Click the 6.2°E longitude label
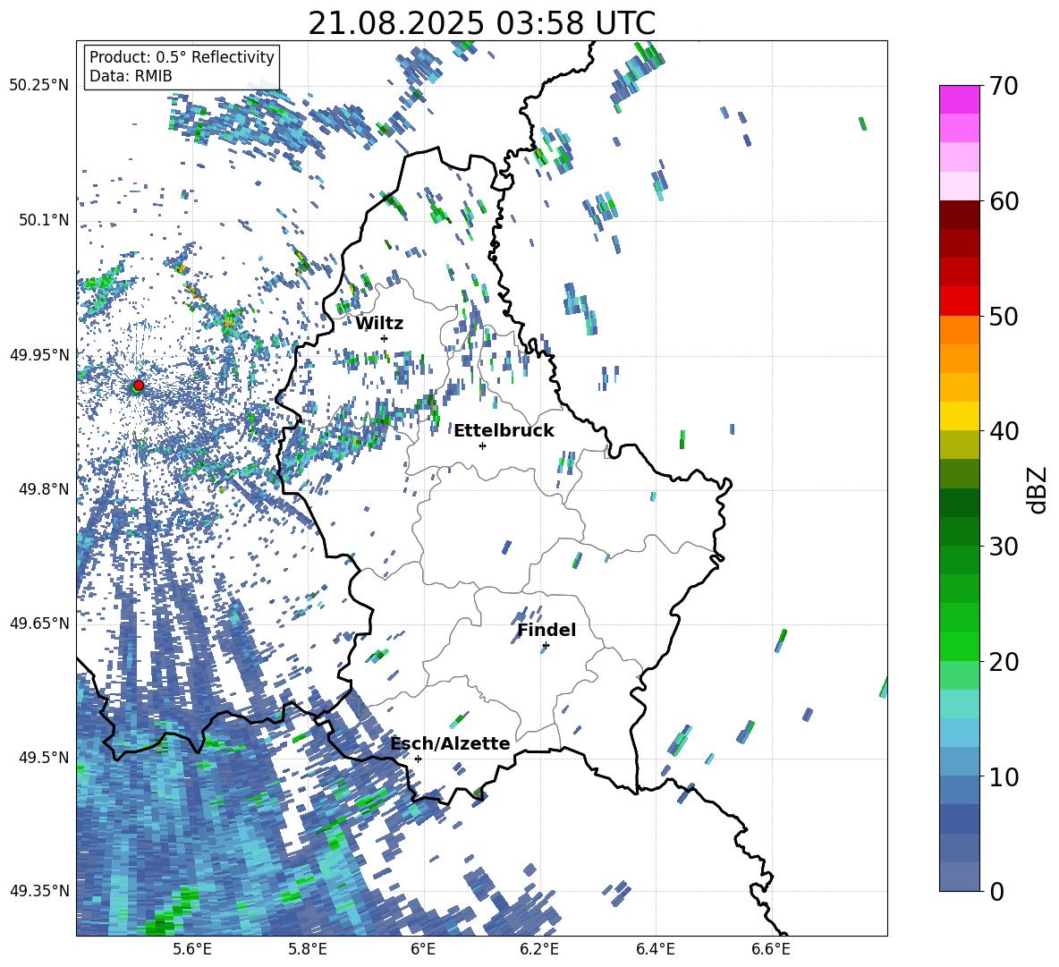Viewport: 1059px width, 967px height. coord(539,949)
